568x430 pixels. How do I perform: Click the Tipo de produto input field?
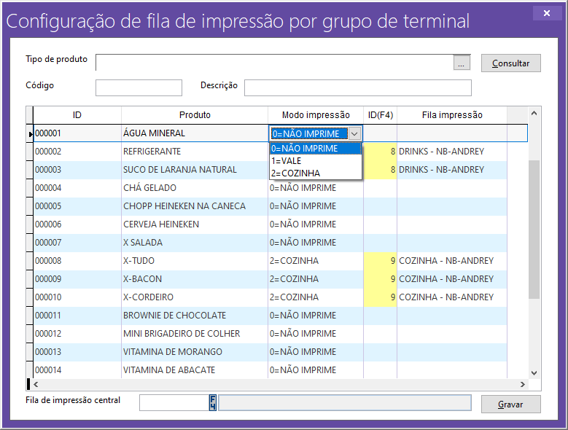[274, 63]
